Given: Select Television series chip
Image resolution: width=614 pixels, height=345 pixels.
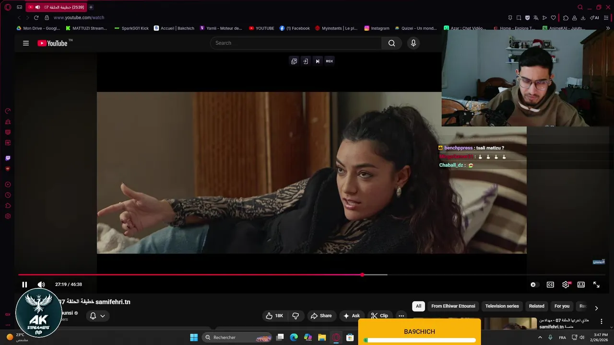Looking at the screenshot, I should point(502,306).
